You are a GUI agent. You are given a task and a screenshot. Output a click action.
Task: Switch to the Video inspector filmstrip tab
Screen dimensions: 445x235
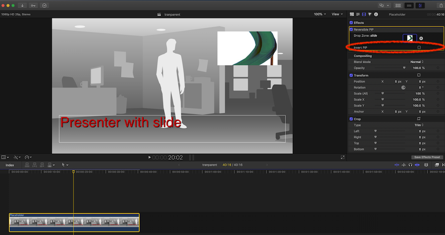pyautogui.click(x=364, y=14)
